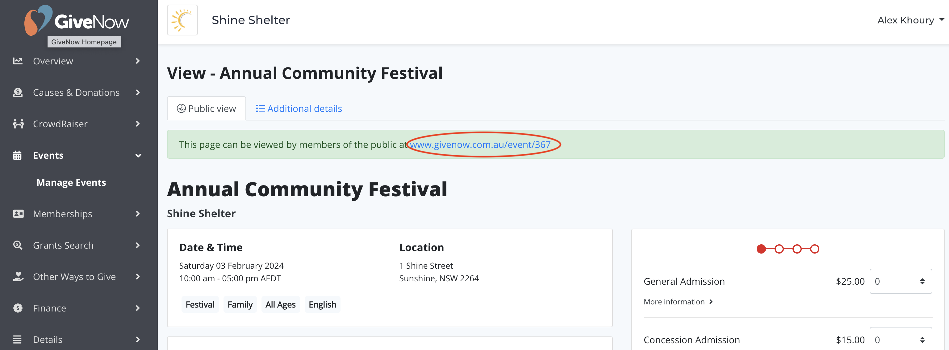
Task: Click the Public view globe icon
Action: tap(181, 108)
